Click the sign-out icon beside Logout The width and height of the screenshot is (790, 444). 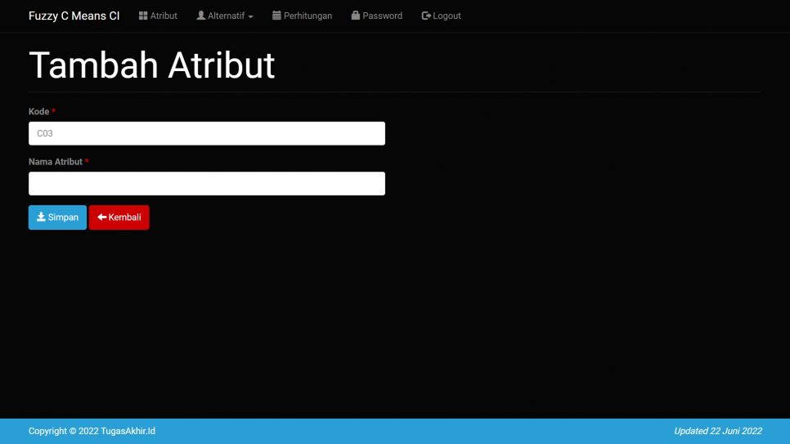[x=426, y=16]
